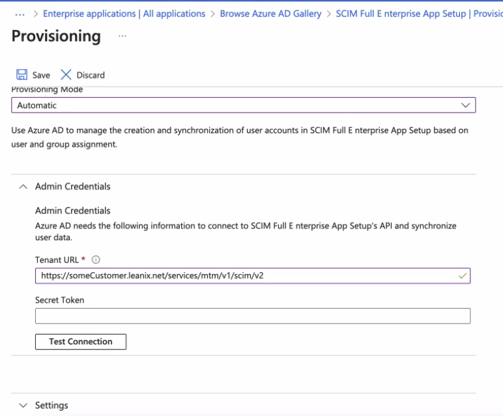This screenshot has width=503, height=416.
Task: Collapse Admin Credentials using its chevron
Action: [x=23, y=187]
